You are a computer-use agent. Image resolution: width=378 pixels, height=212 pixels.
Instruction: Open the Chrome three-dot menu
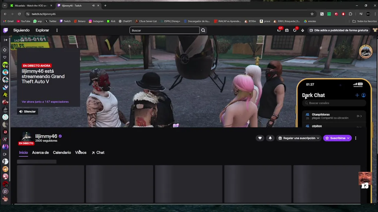click(x=375, y=14)
